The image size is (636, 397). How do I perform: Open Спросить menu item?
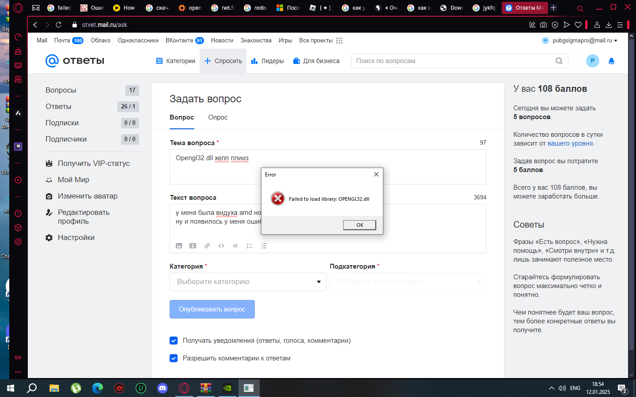223,61
